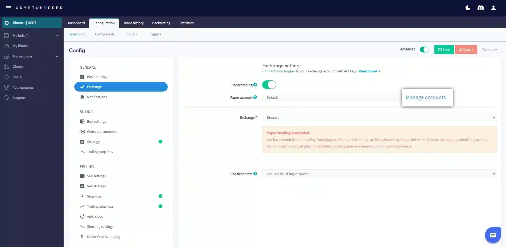Click the Trailing stop-buy arrow icon
The height and width of the screenshot is (247, 506).
[x=82, y=152]
